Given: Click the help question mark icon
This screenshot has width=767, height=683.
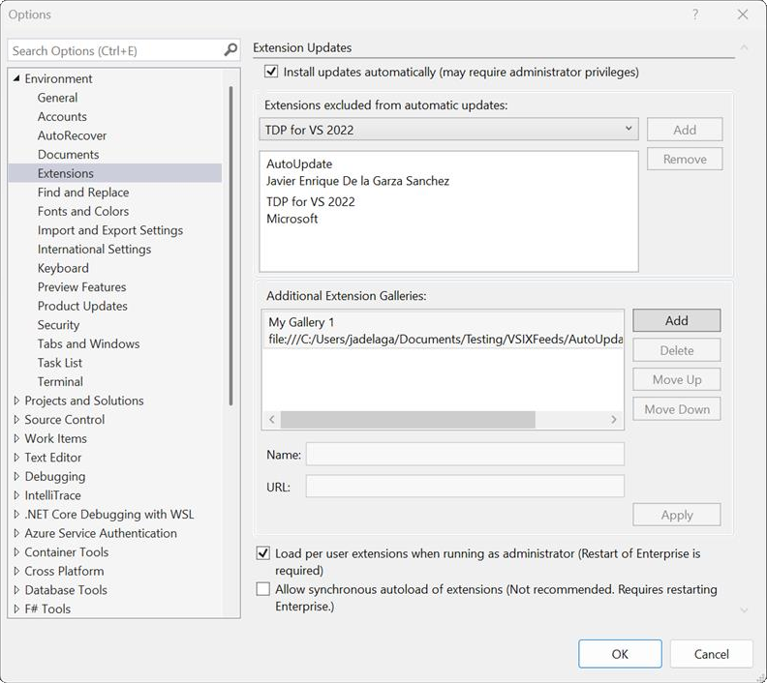Looking at the screenshot, I should click(695, 15).
